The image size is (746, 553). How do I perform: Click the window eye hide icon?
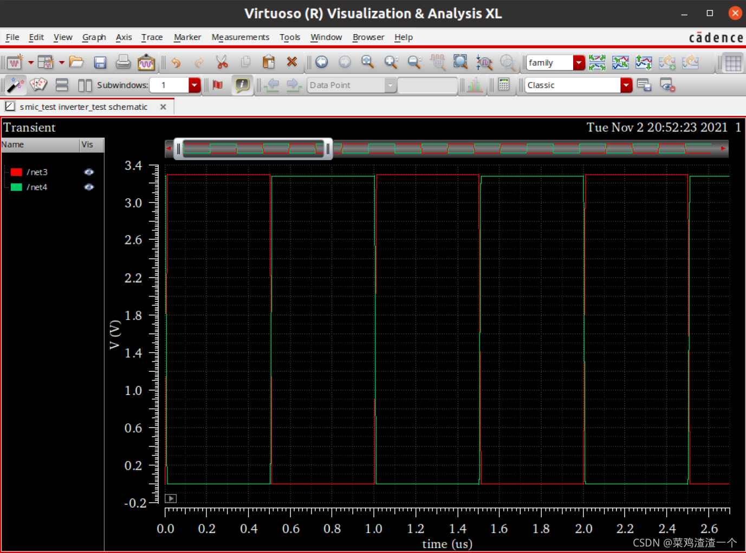[x=667, y=85]
